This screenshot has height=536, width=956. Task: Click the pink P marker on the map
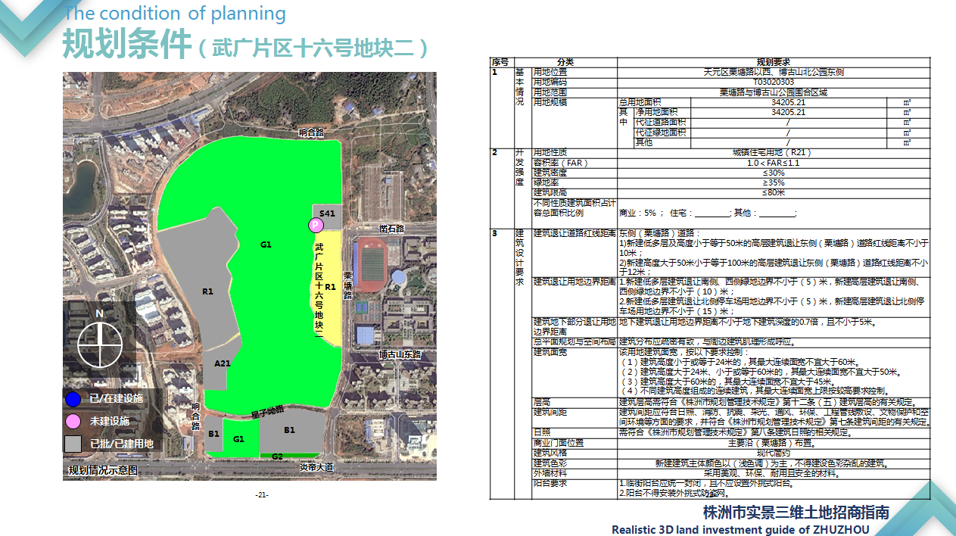pyautogui.click(x=315, y=225)
